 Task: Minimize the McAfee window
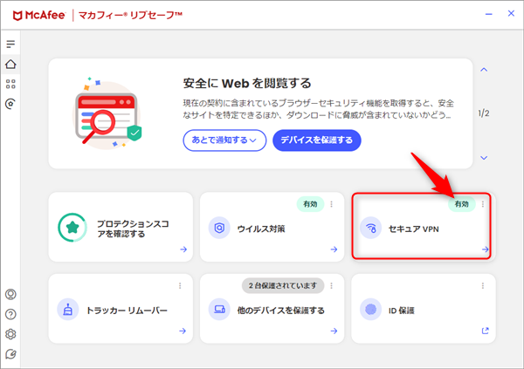coord(489,14)
